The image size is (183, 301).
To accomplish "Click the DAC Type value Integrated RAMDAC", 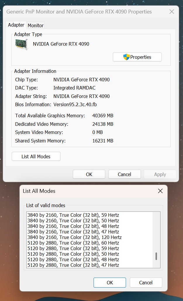I will coord(75,88).
